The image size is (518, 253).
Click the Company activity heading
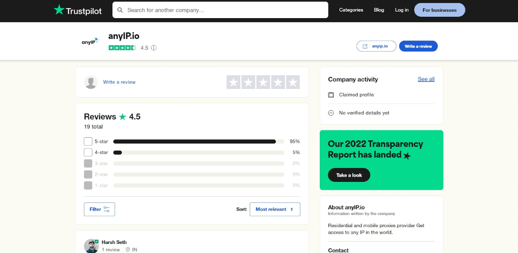coord(353,79)
